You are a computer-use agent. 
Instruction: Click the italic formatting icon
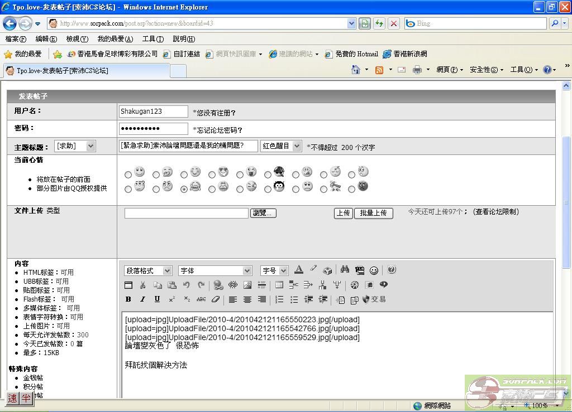[x=142, y=299]
